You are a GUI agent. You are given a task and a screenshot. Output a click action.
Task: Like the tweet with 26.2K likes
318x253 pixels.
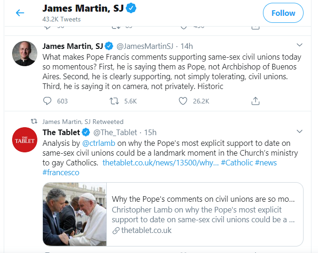[183, 101]
